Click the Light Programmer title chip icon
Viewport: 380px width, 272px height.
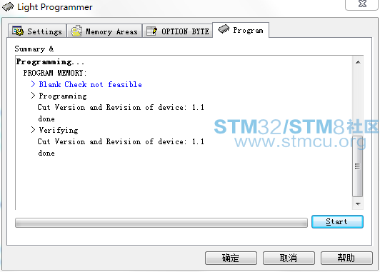click(8, 6)
